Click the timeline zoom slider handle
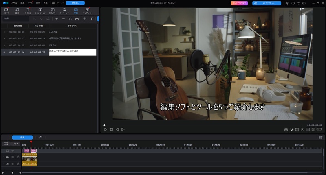This screenshot has width=326, height=175. (13, 173)
